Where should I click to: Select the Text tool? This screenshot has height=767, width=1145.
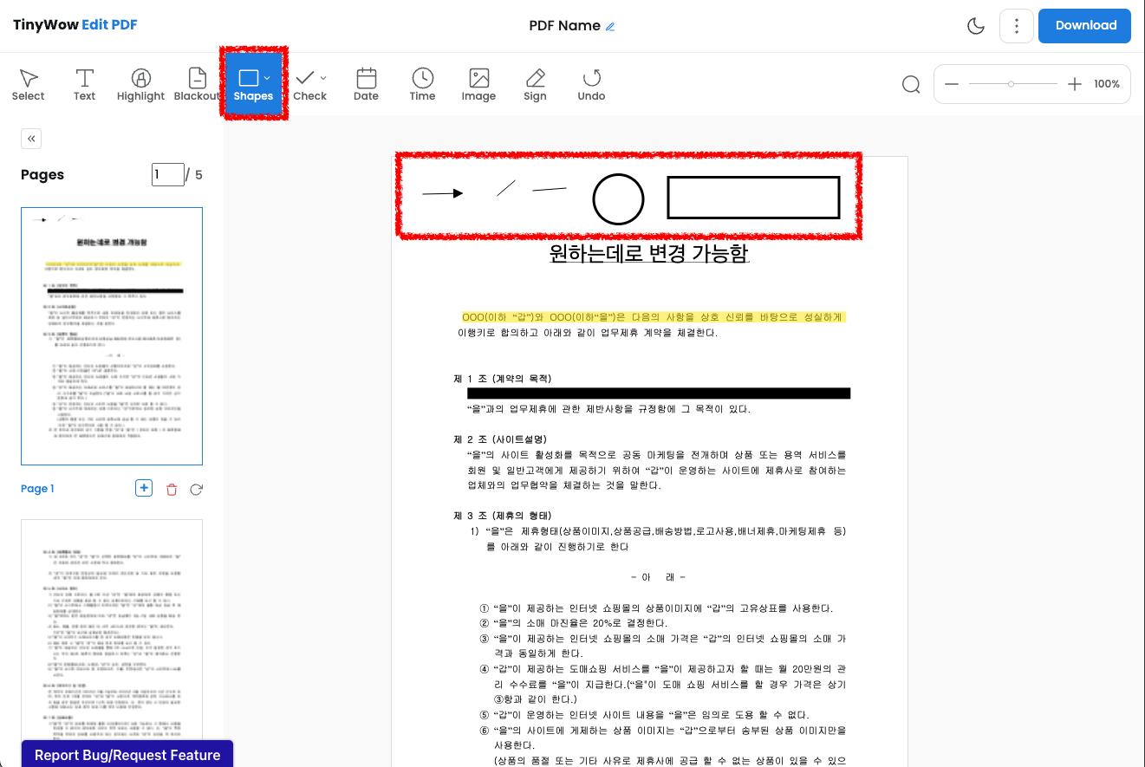point(84,84)
